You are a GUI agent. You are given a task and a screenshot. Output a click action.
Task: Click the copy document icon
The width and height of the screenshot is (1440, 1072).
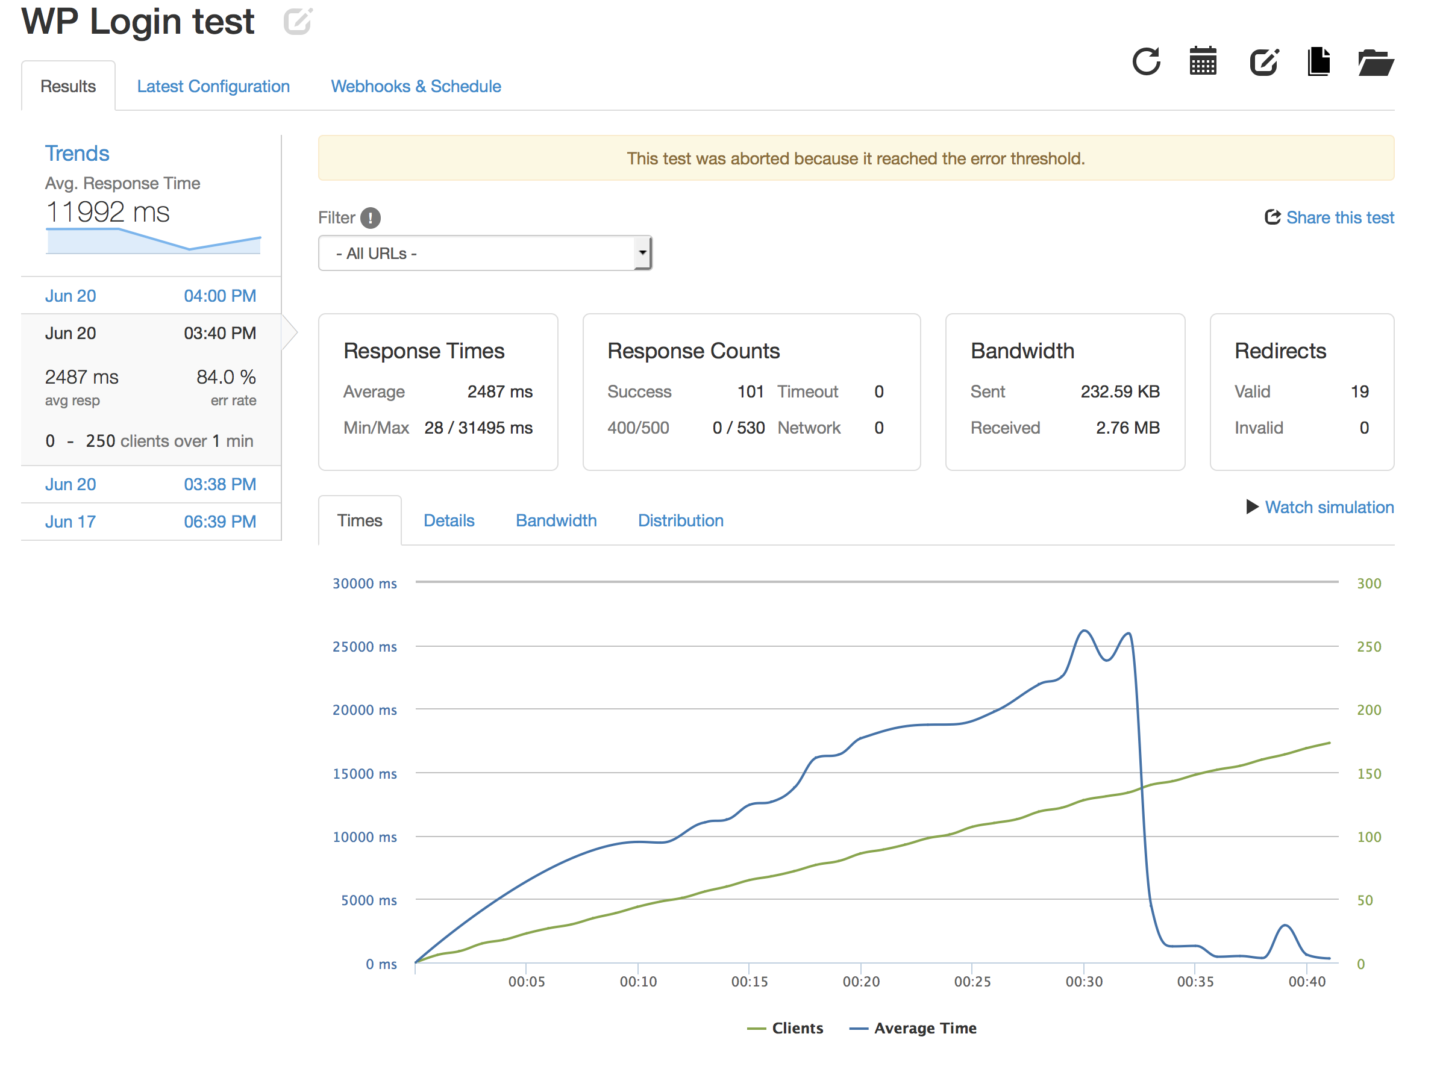point(1318,61)
